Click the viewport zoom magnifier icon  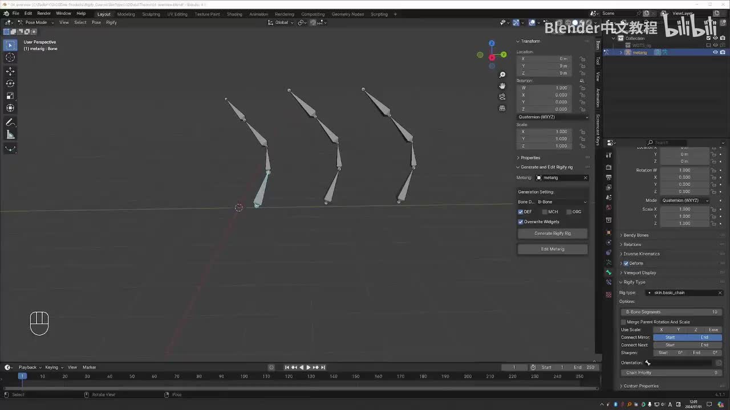(x=502, y=75)
